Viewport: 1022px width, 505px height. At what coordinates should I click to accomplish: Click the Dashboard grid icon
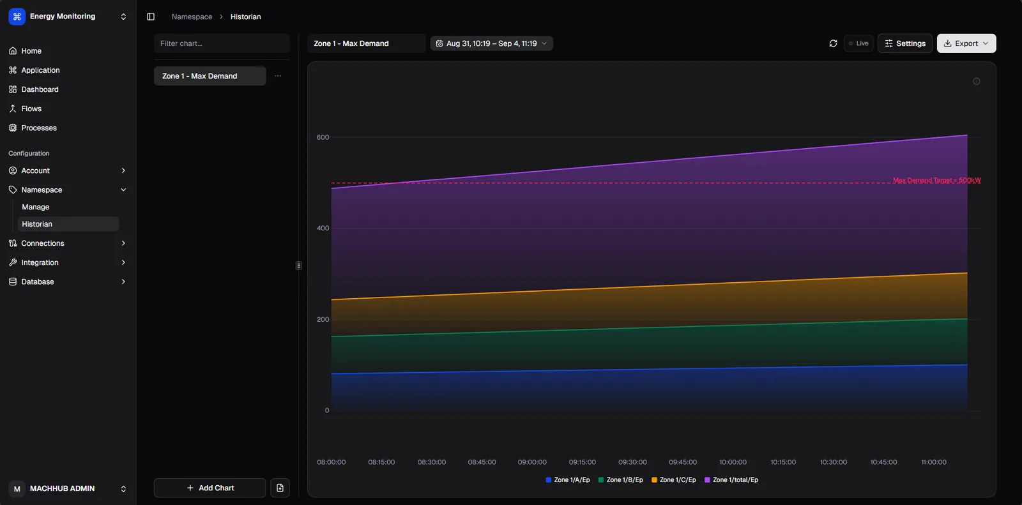click(13, 89)
